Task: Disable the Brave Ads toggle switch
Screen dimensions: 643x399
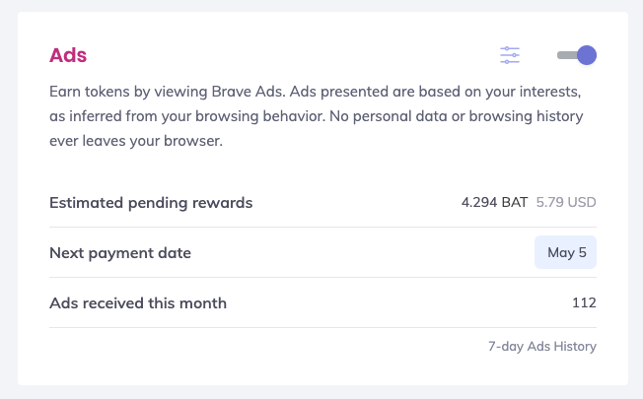Action: 577,55
